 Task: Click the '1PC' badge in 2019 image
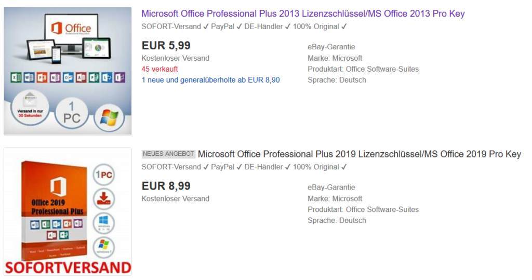[x=103, y=175]
